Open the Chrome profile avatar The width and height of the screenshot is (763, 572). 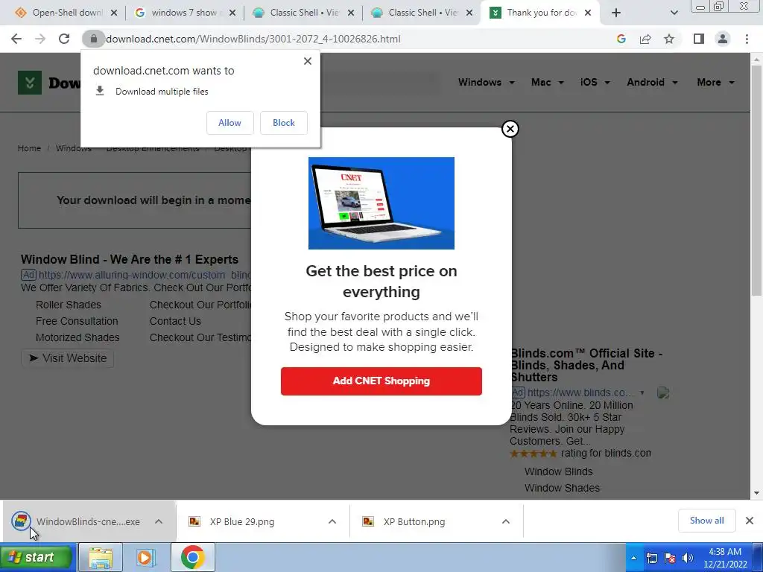tap(723, 39)
